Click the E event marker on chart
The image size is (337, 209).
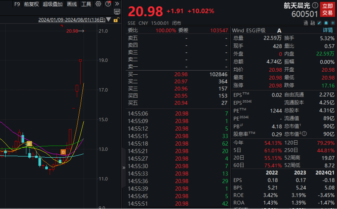pyautogui.click(x=29, y=144)
